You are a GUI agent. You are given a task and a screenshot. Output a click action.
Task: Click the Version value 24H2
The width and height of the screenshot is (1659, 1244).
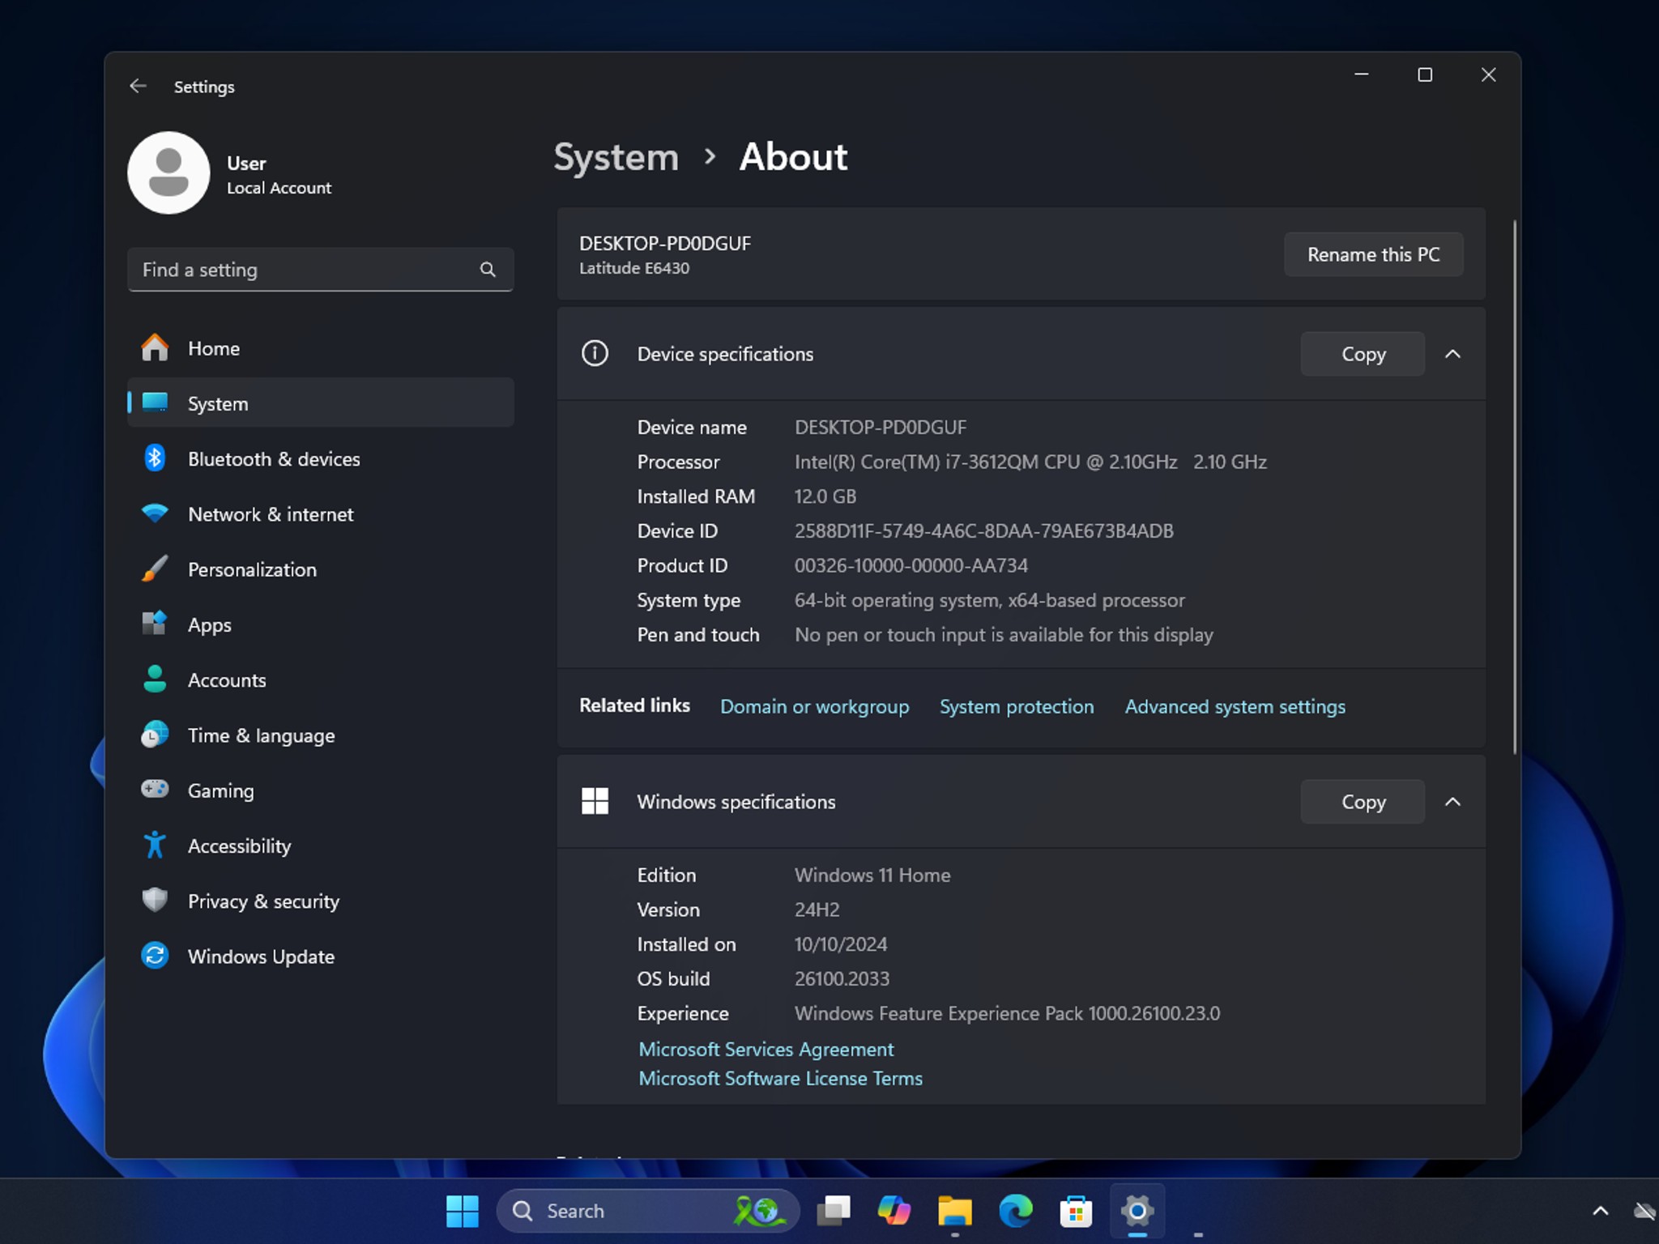pos(817,910)
